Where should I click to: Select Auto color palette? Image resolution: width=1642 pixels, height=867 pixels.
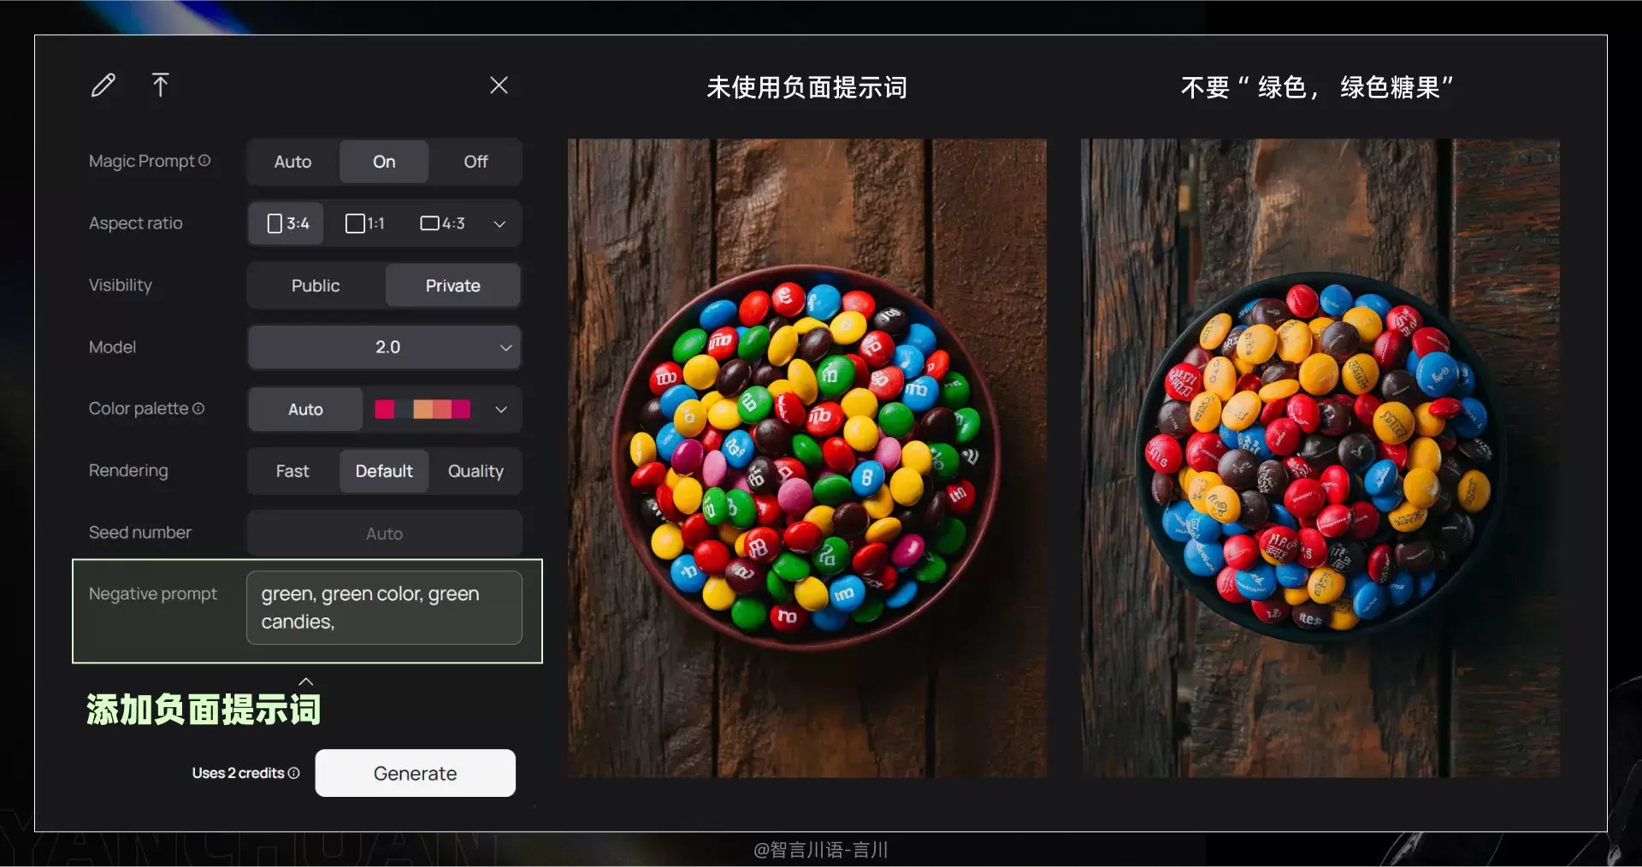[305, 410]
